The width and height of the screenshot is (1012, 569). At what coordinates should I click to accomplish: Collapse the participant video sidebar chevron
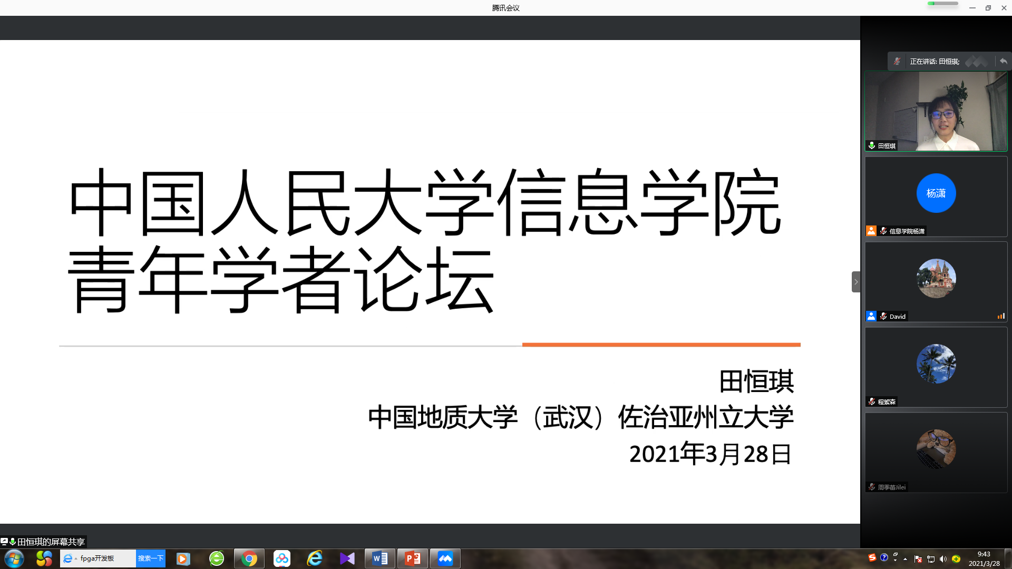pos(856,282)
